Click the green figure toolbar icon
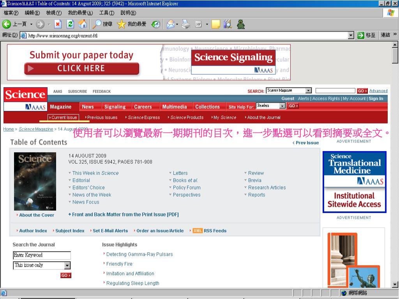This screenshot has width=399, height=299. pyautogui.click(x=241, y=25)
